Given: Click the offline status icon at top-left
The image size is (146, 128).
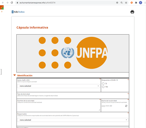Looking at the screenshot, I should [x=2, y=7].
